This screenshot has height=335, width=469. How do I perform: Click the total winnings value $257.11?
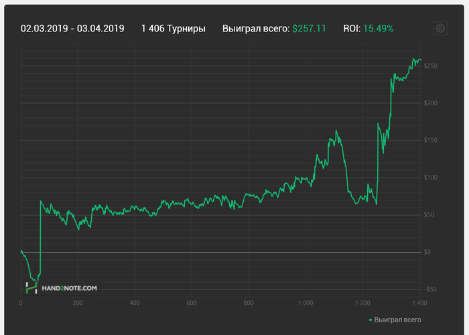309,28
